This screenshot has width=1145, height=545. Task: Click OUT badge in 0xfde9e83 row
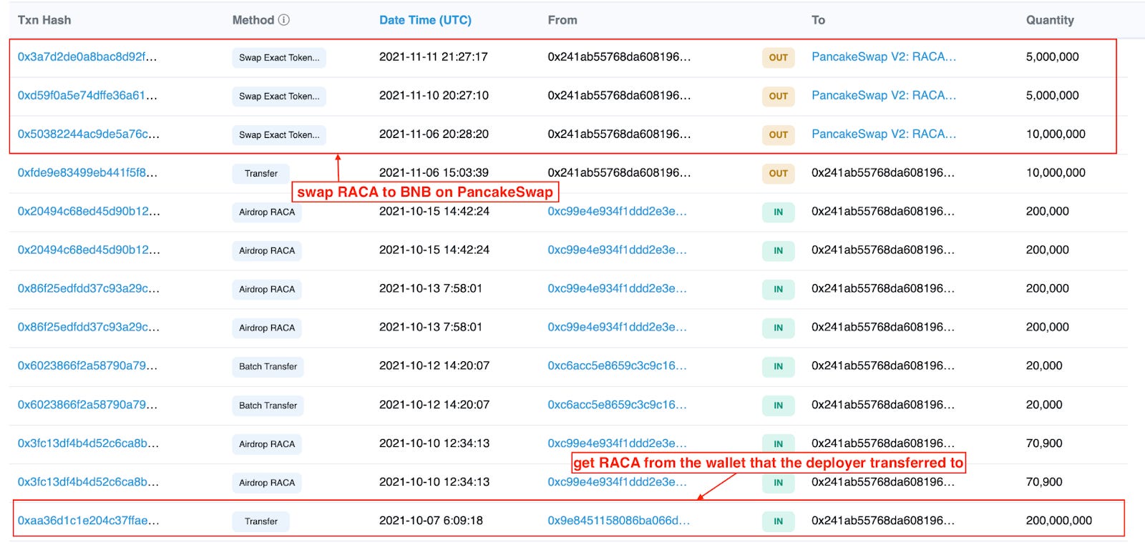779,174
